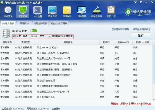This screenshot has width=155, height=110.
Task: Sort by the 检测COOKIE column header
Action: 123,42
